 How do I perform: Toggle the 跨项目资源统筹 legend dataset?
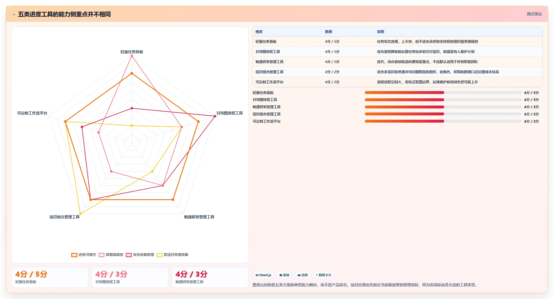tap(172, 255)
